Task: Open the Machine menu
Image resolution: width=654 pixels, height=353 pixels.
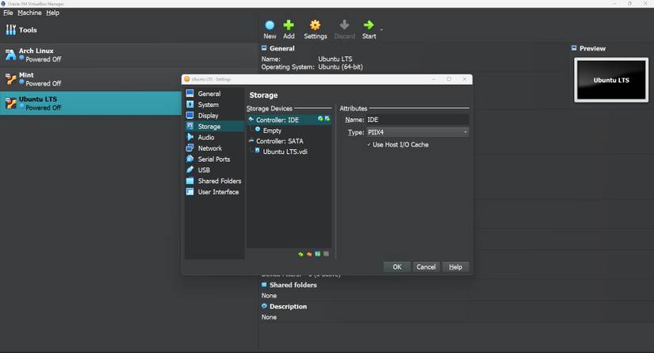Action: 29,13
